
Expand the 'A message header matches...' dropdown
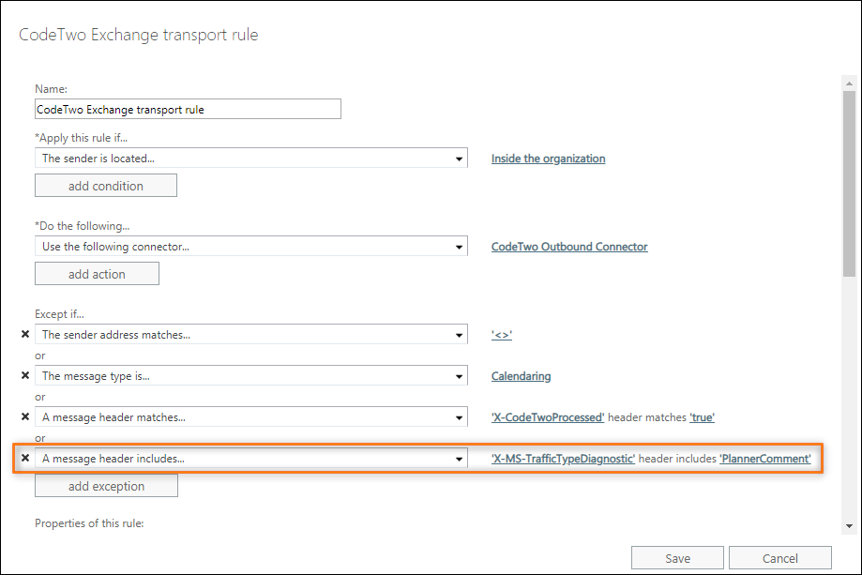click(x=459, y=417)
